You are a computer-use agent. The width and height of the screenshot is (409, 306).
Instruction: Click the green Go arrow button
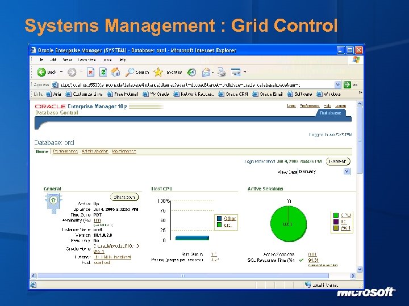tap(347, 84)
